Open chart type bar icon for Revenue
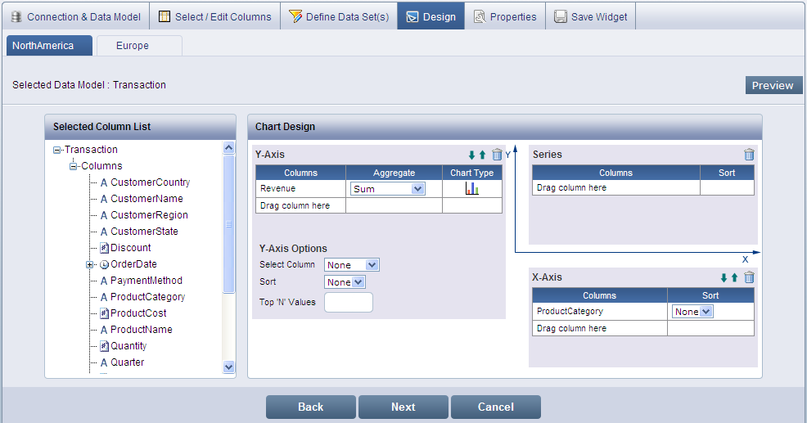 [471, 189]
